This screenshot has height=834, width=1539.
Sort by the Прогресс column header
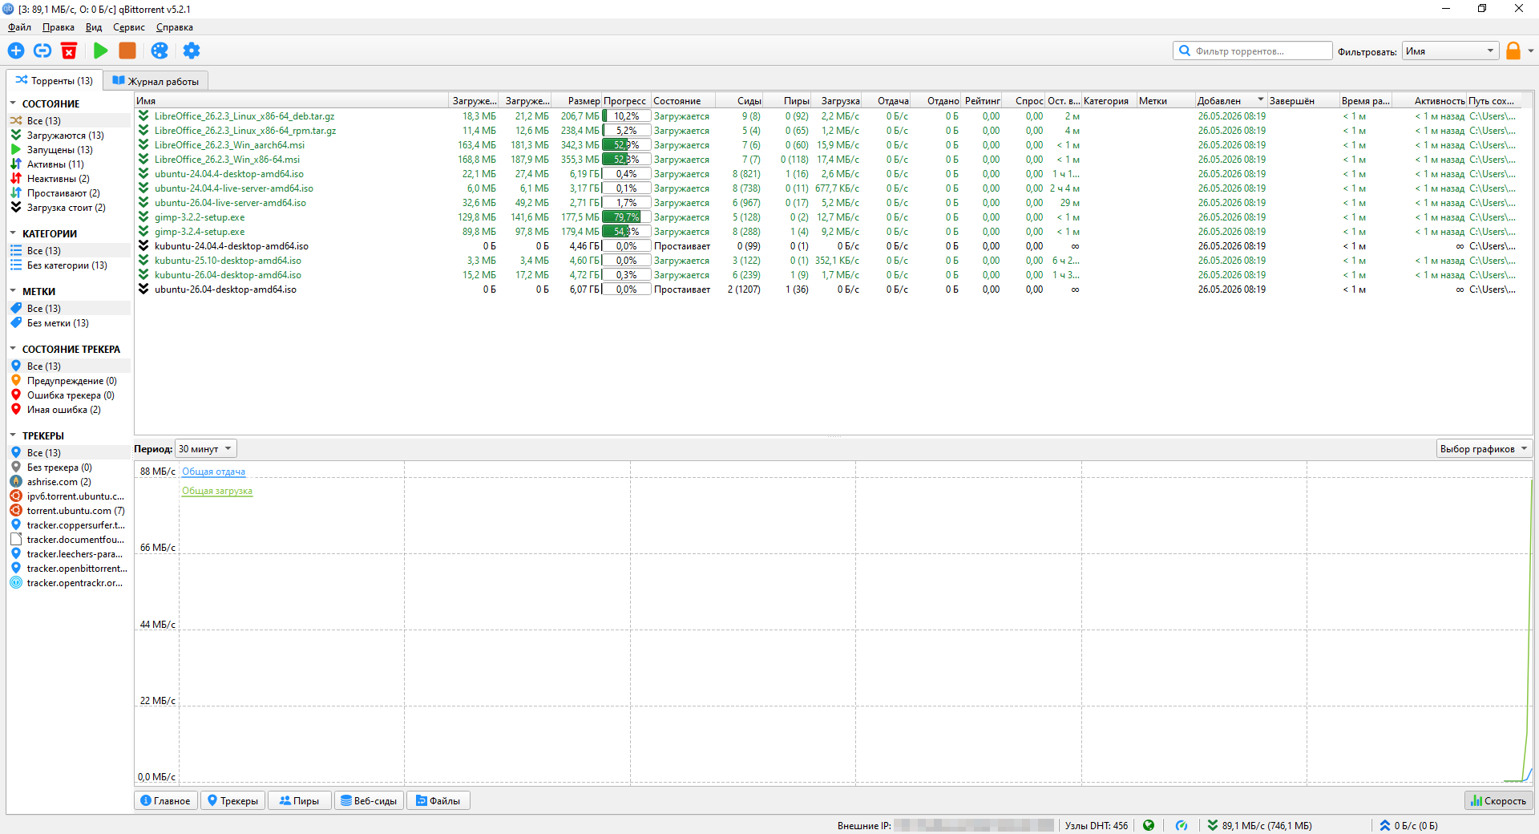click(x=626, y=101)
